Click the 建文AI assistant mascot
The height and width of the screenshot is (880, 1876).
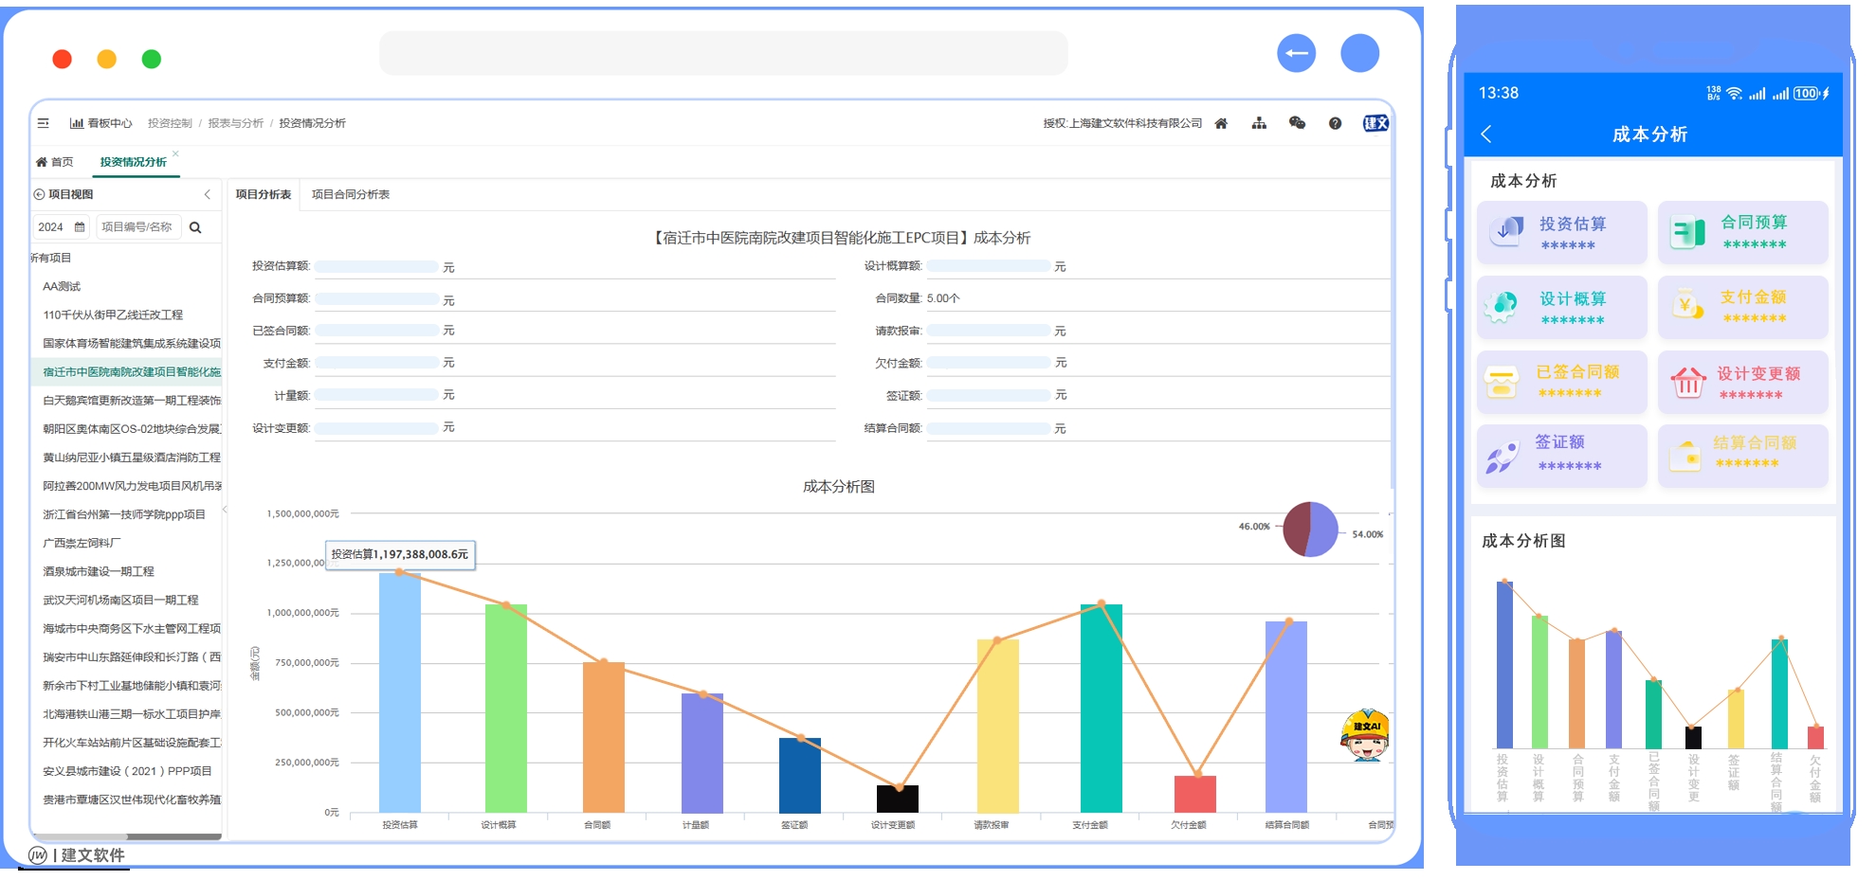pos(1364,736)
